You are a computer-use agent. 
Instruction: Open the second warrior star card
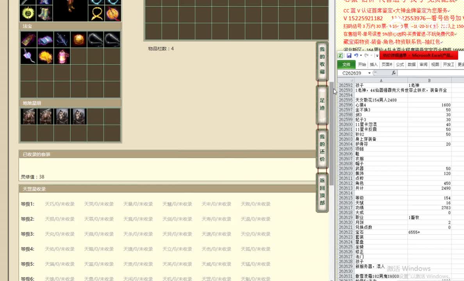coord(45,116)
